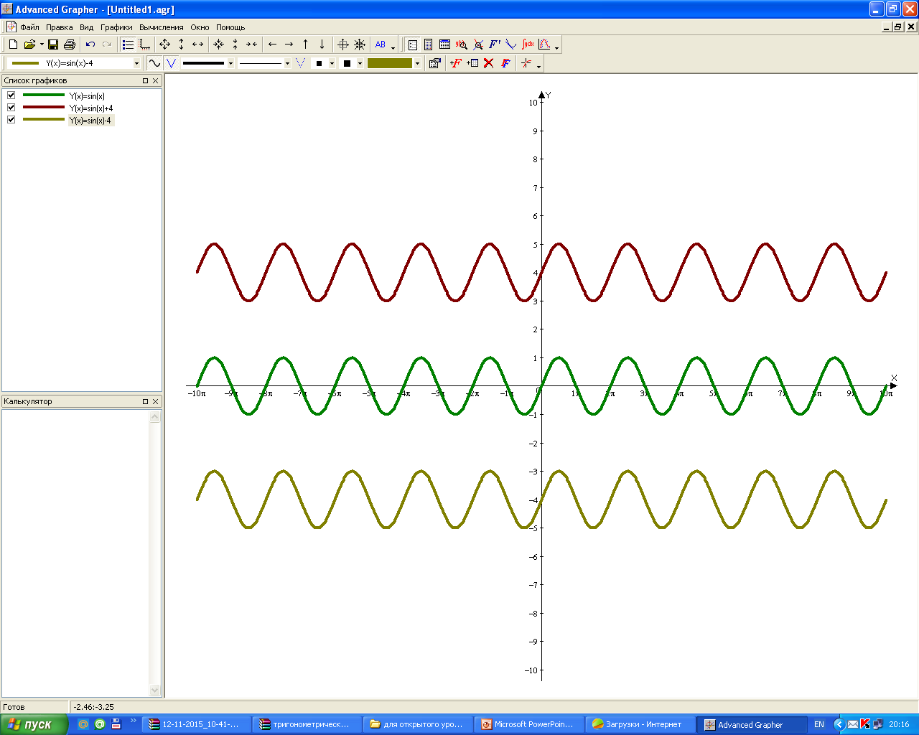Add a new function graph +F
The width and height of the screenshot is (919, 735).
pos(456,63)
